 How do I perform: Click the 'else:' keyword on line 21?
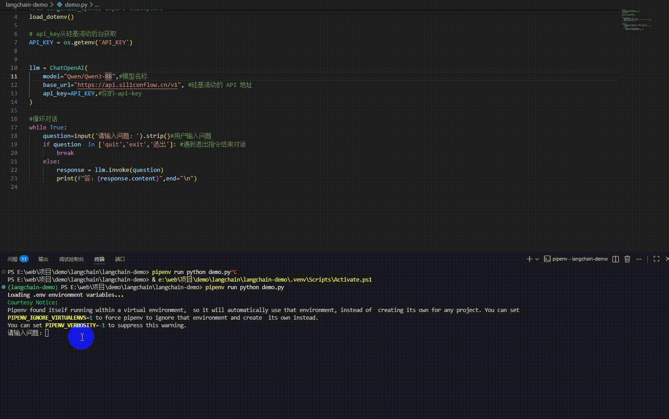click(52, 162)
